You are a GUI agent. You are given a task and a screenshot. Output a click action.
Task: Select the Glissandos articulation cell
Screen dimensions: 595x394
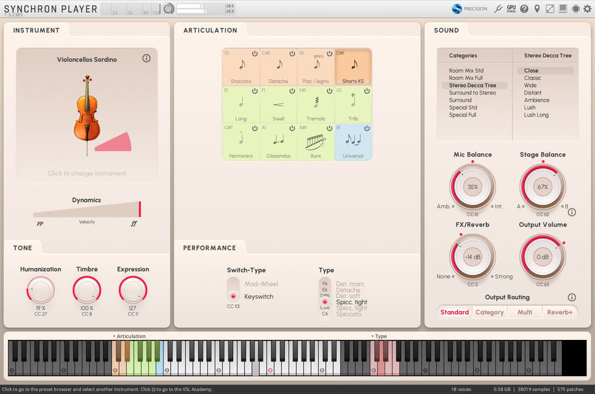tap(279, 142)
